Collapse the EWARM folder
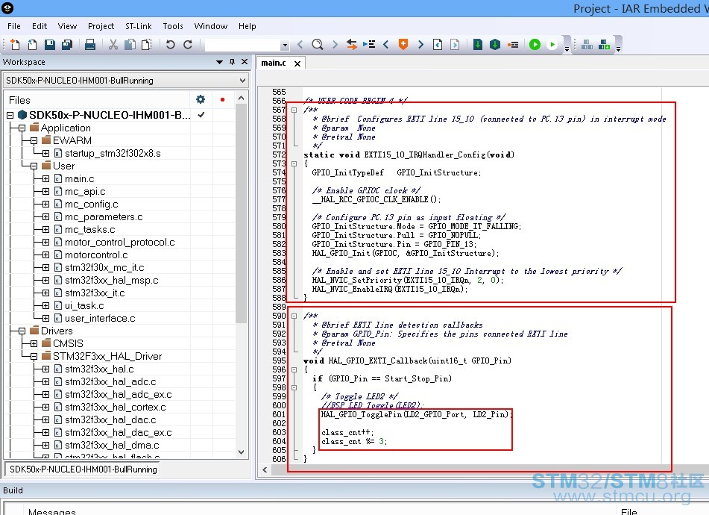This screenshot has width=709, height=515. click(34, 141)
